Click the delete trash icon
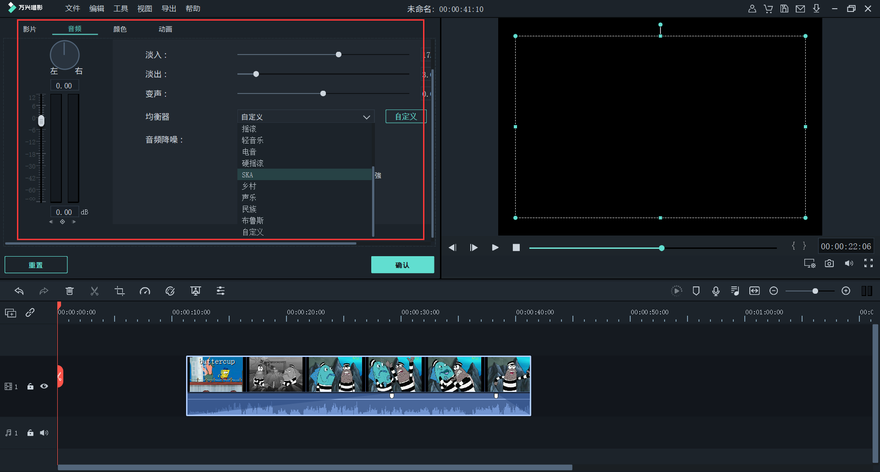 tap(70, 291)
